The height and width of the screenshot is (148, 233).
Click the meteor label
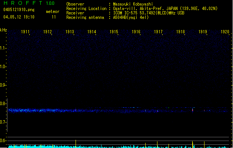coord(53,11)
